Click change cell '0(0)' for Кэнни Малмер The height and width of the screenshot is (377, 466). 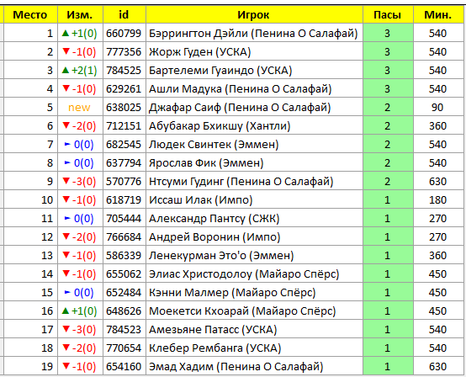coord(79,292)
